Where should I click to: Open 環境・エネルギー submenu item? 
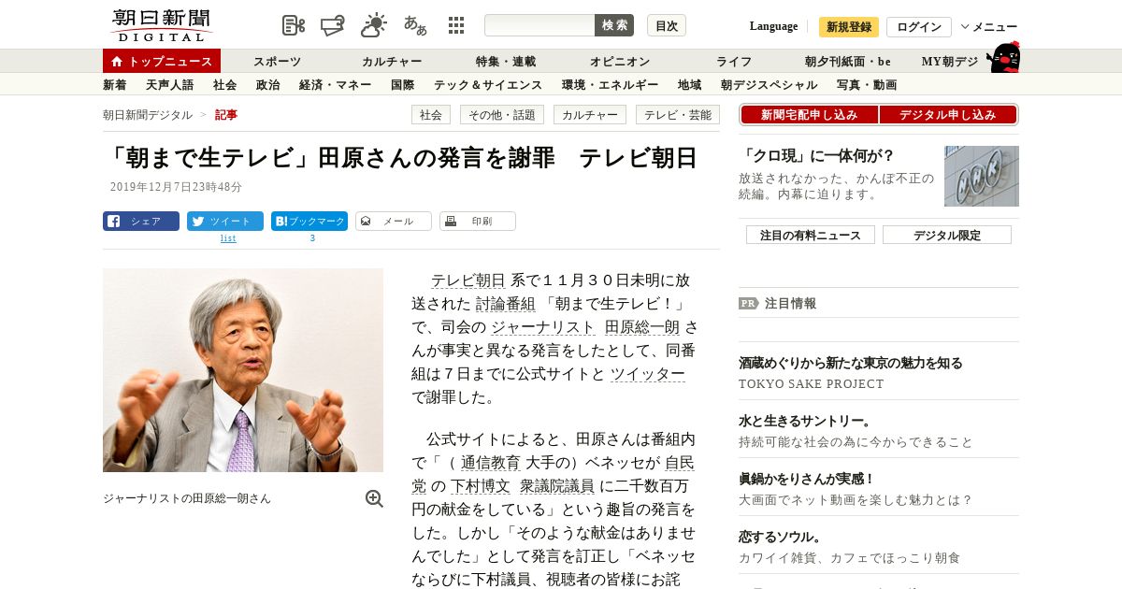pyautogui.click(x=610, y=84)
